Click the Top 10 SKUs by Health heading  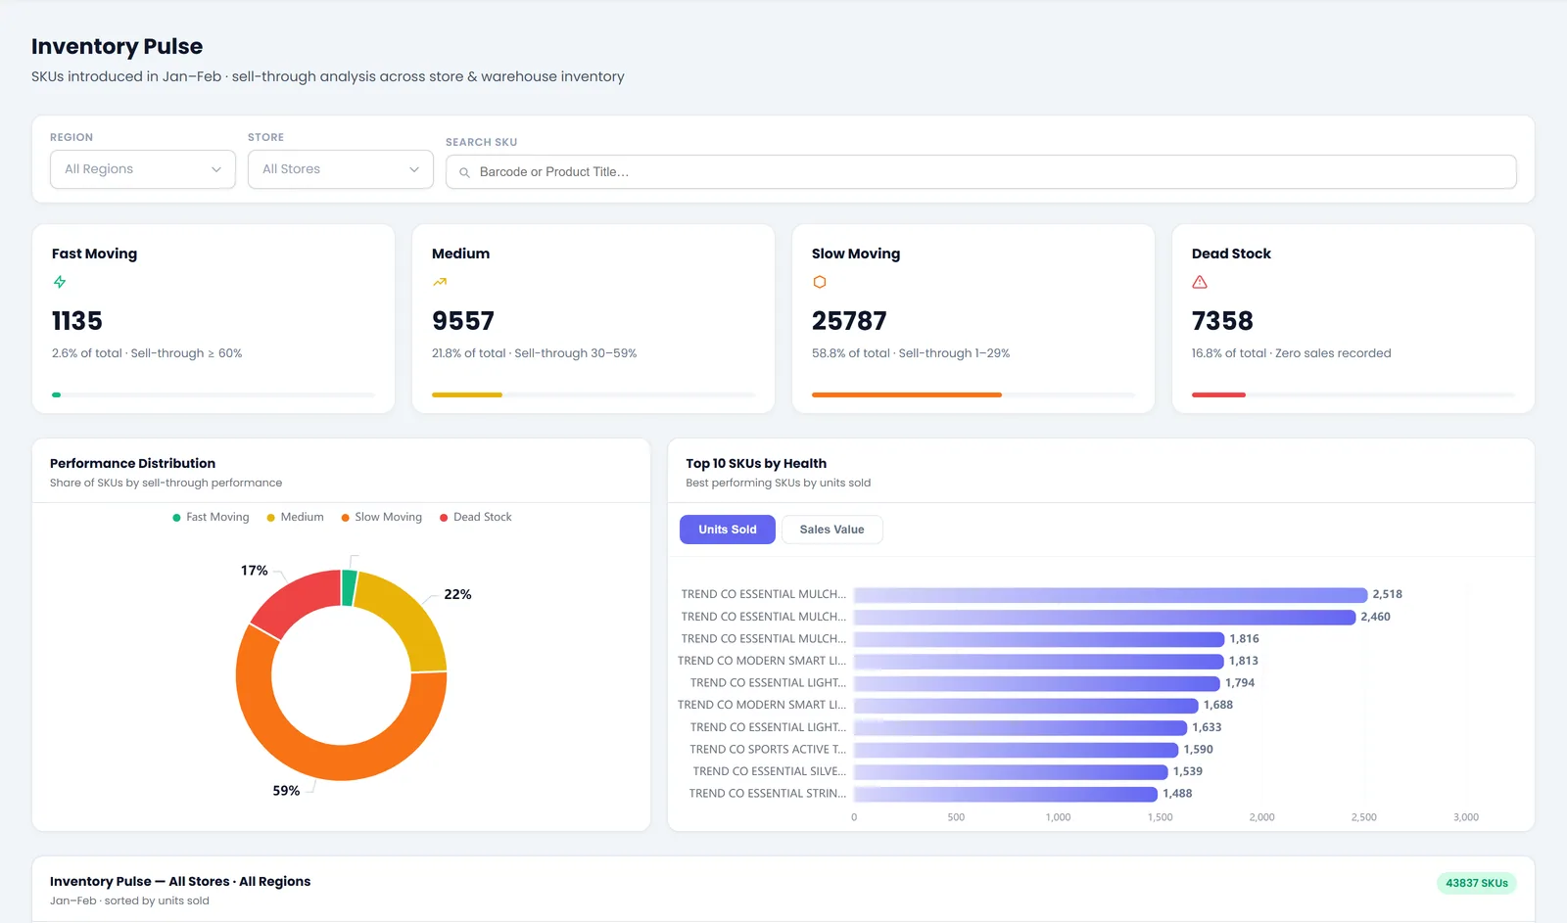[756, 463]
